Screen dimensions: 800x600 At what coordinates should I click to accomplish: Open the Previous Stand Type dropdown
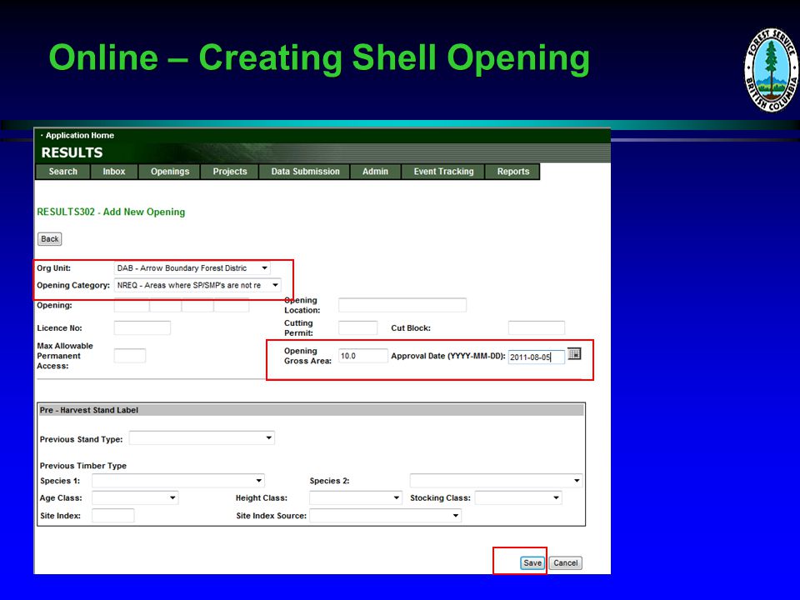(202, 437)
